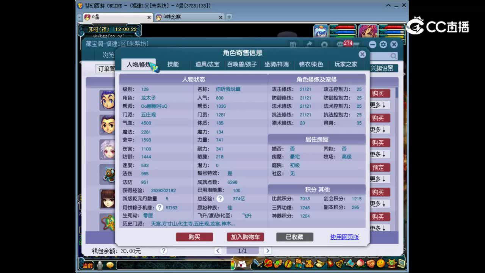Image resolution: width=485 pixels, height=273 pixels.
Task: Switch to the 技能 tab
Action: [173, 64]
